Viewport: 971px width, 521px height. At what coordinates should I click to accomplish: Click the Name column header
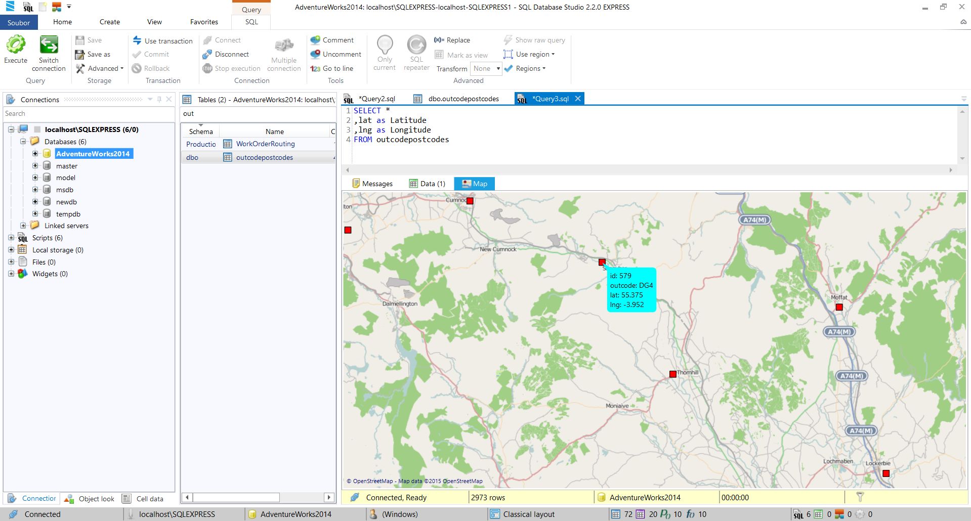275,132
